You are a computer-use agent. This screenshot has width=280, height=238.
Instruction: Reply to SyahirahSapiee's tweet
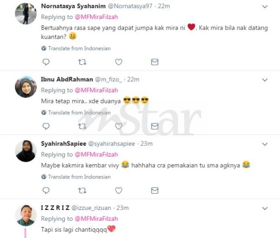click(x=46, y=190)
